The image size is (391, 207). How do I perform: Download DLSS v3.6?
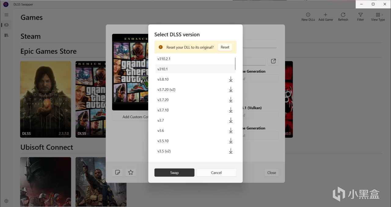(231, 131)
